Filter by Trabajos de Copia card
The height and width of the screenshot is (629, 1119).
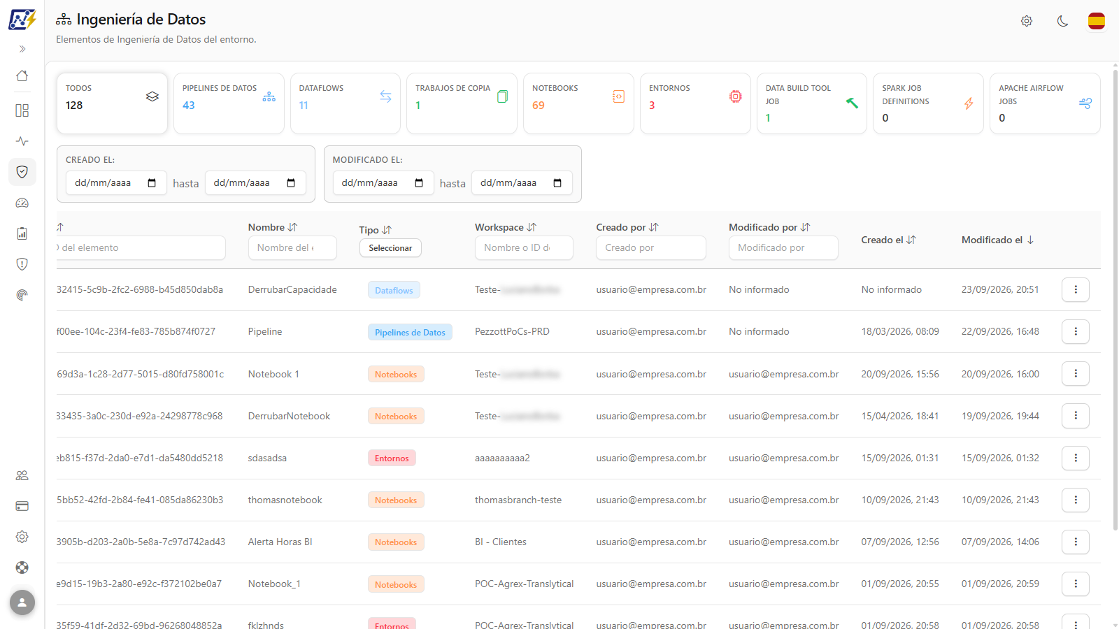tap(462, 103)
